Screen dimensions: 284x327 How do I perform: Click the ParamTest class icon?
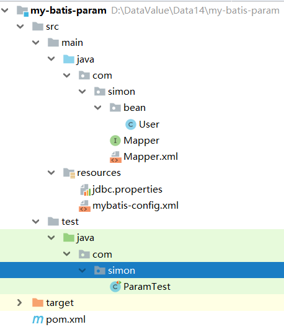[x=115, y=286]
